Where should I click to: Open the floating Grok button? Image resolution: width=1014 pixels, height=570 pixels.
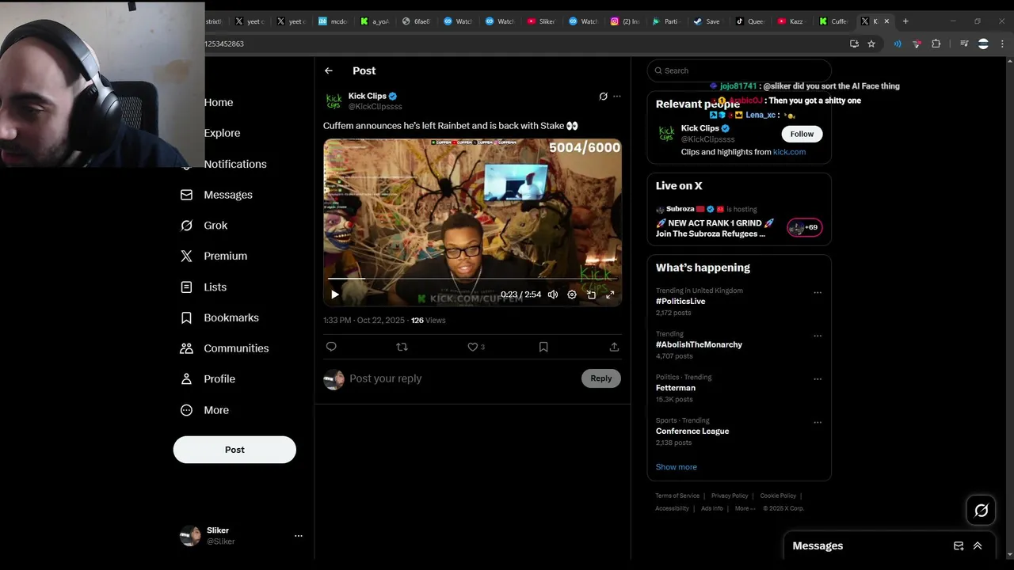(981, 511)
